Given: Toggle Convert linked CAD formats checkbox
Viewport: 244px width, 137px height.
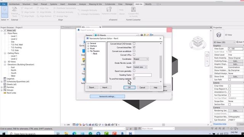Looking at the screenshot, I should 134,43.
